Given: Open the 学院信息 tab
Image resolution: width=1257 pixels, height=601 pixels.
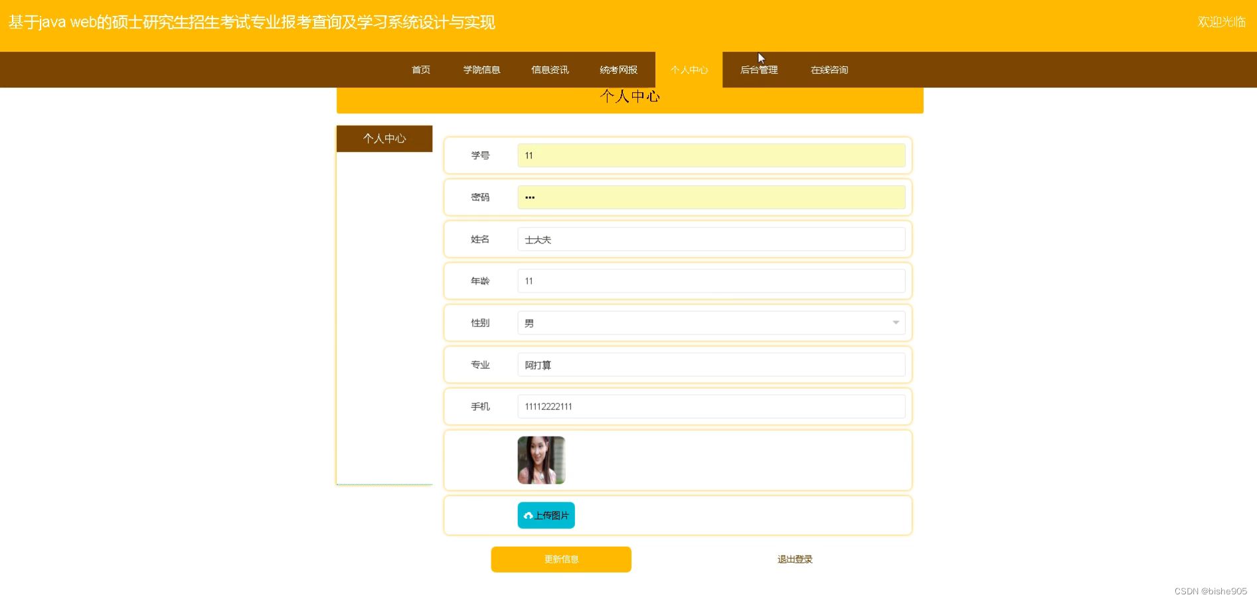Looking at the screenshot, I should [x=481, y=70].
